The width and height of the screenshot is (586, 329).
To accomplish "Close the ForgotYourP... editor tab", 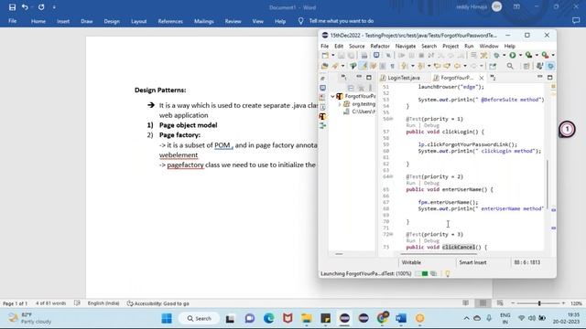I will 482,78.
